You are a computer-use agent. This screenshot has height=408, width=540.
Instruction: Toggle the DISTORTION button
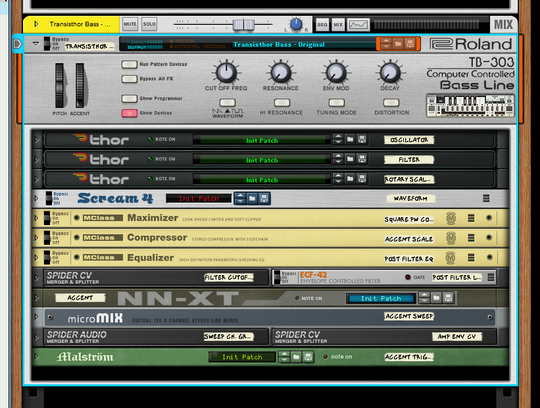[x=391, y=103]
